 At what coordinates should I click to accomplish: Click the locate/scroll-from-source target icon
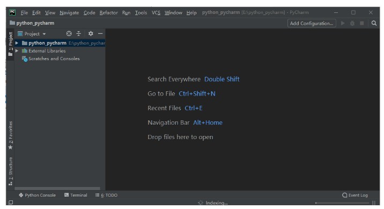click(x=69, y=34)
